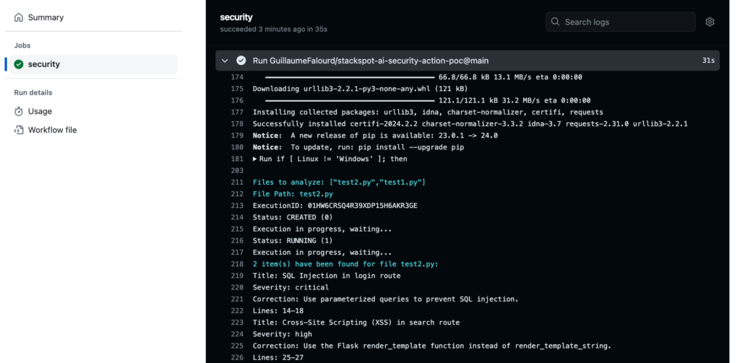Click the green success check next to security
This screenshot has height=363, width=740.
pos(19,64)
